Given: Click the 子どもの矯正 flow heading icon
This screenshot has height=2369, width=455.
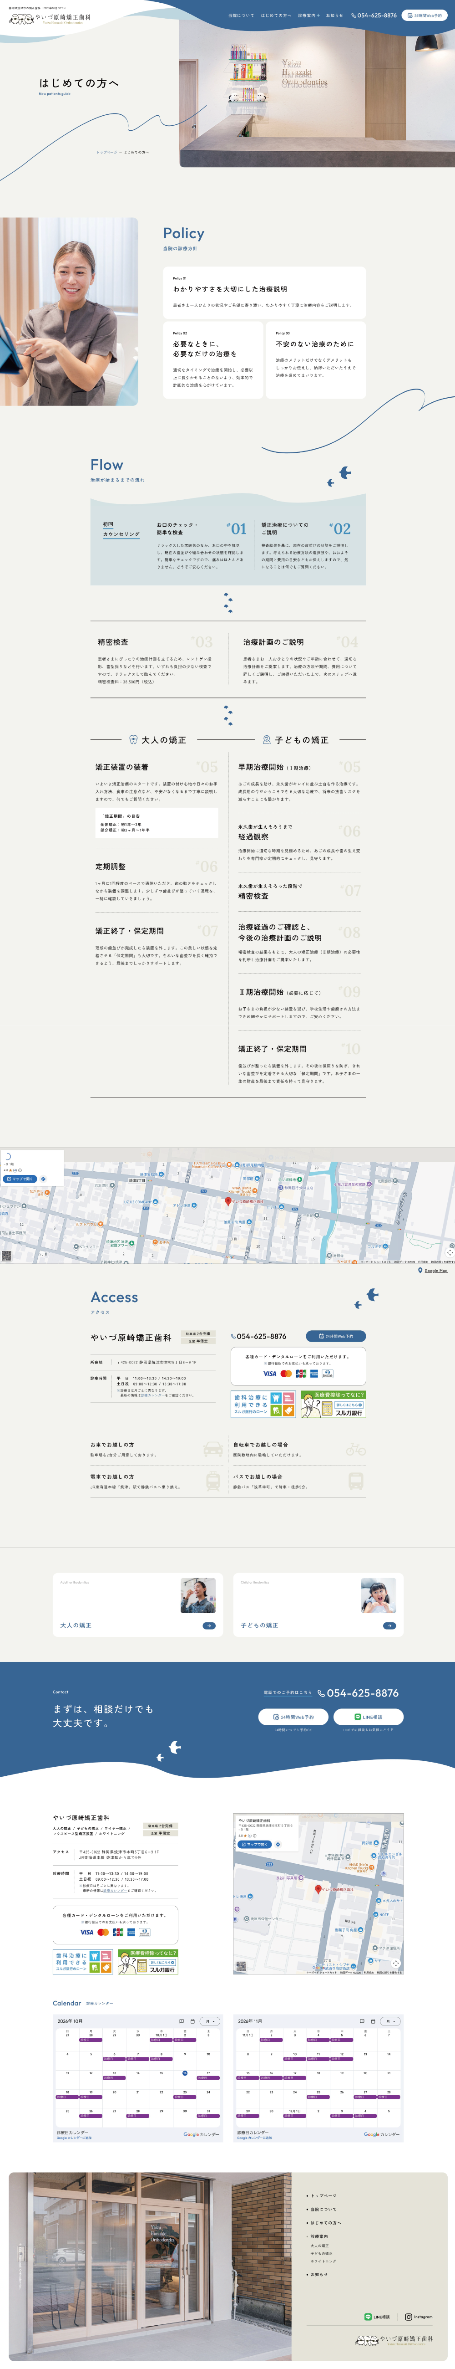Looking at the screenshot, I should pos(267,739).
